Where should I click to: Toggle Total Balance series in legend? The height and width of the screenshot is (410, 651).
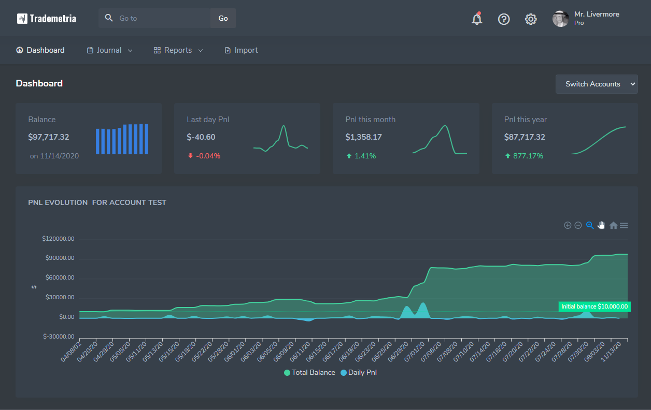point(309,372)
